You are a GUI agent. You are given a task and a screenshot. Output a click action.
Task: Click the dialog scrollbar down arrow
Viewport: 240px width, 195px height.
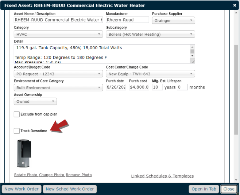point(236,180)
